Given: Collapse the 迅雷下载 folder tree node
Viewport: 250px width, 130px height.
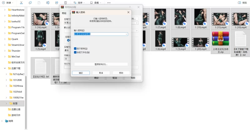Looking at the screenshot, I should [x=5, y=68].
